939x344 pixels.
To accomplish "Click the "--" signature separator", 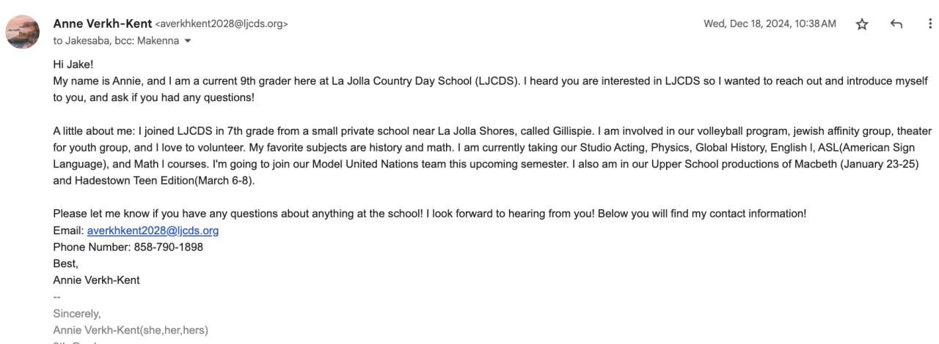I will (x=57, y=296).
